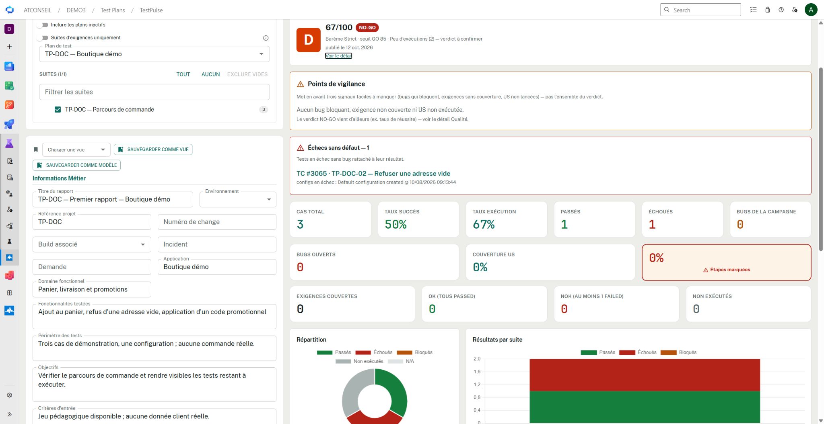Open the Repos hub in the sidebar
The image size is (824, 424).
[x=9, y=105]
